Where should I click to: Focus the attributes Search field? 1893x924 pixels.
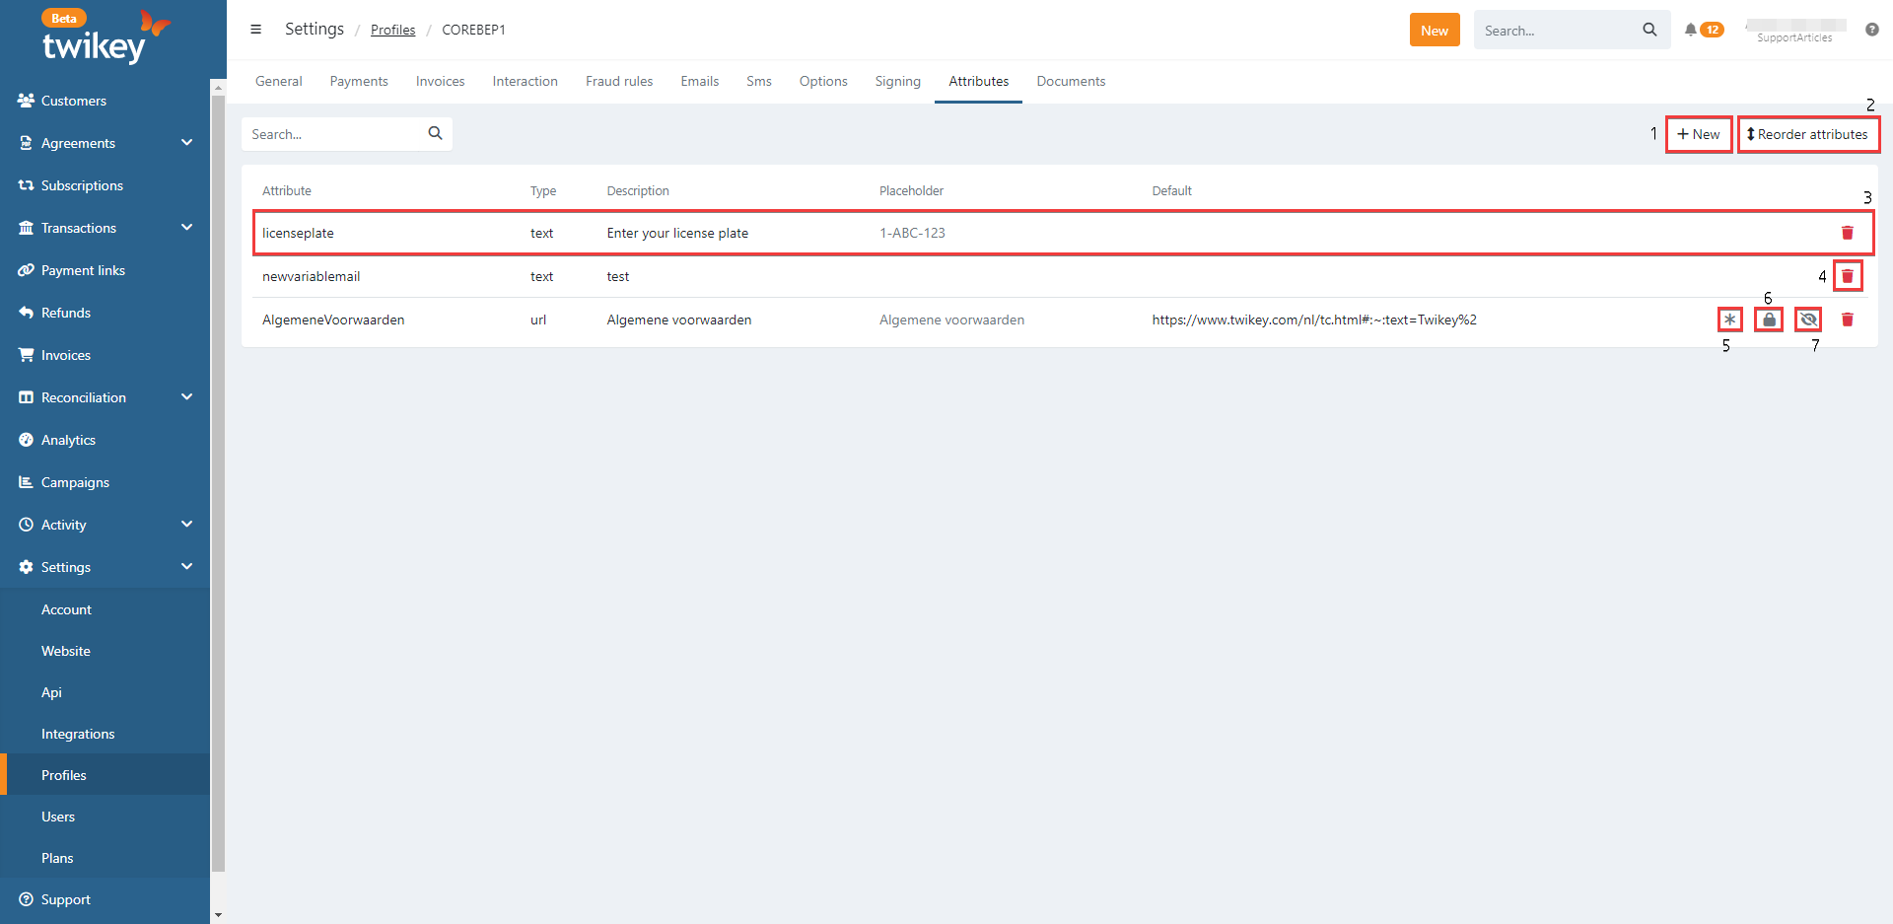(x=333, y=134)
